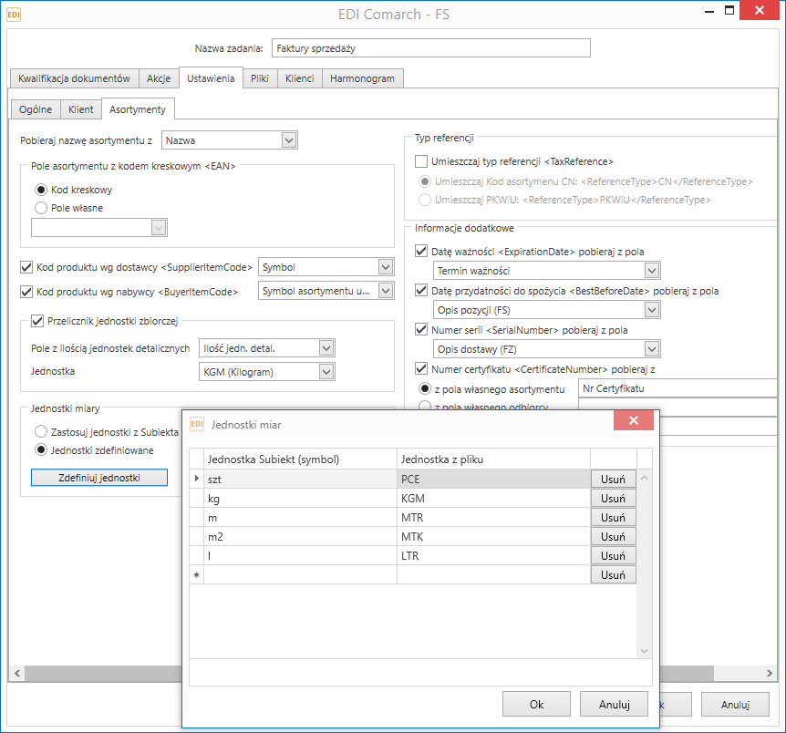Click the EDI app icon in the title bar

[x=14, y=15]
